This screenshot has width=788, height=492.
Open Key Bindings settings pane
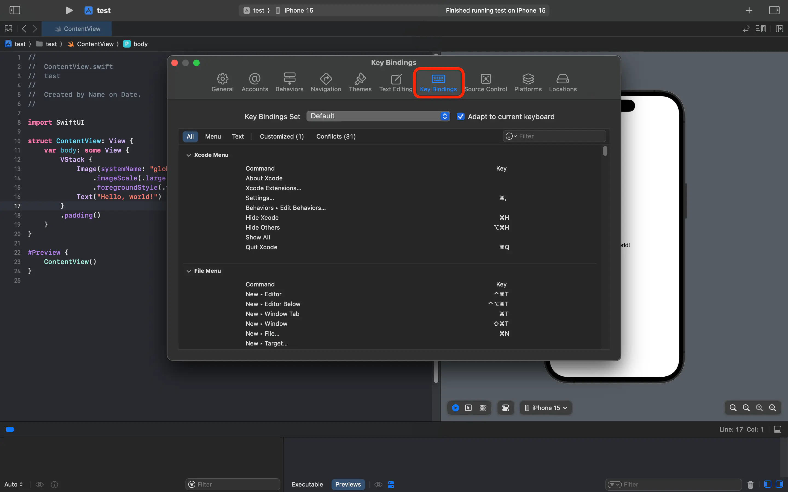[438, 82]
